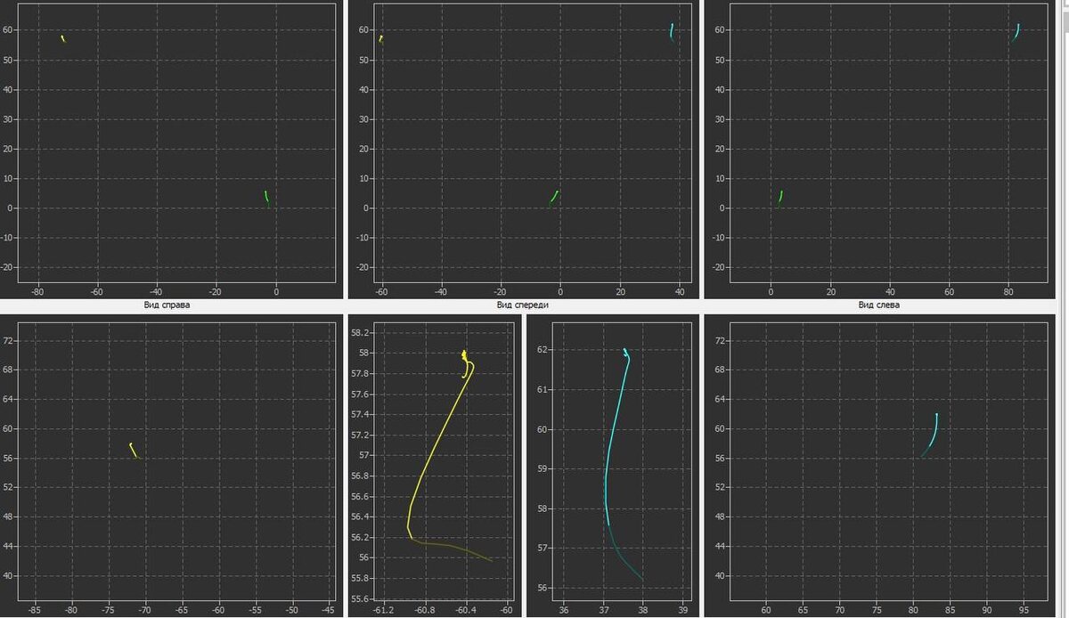Select the cyan trajectory in the Вид спереди plot
This screenshot has width=1069, height=618.
point(672,32)
